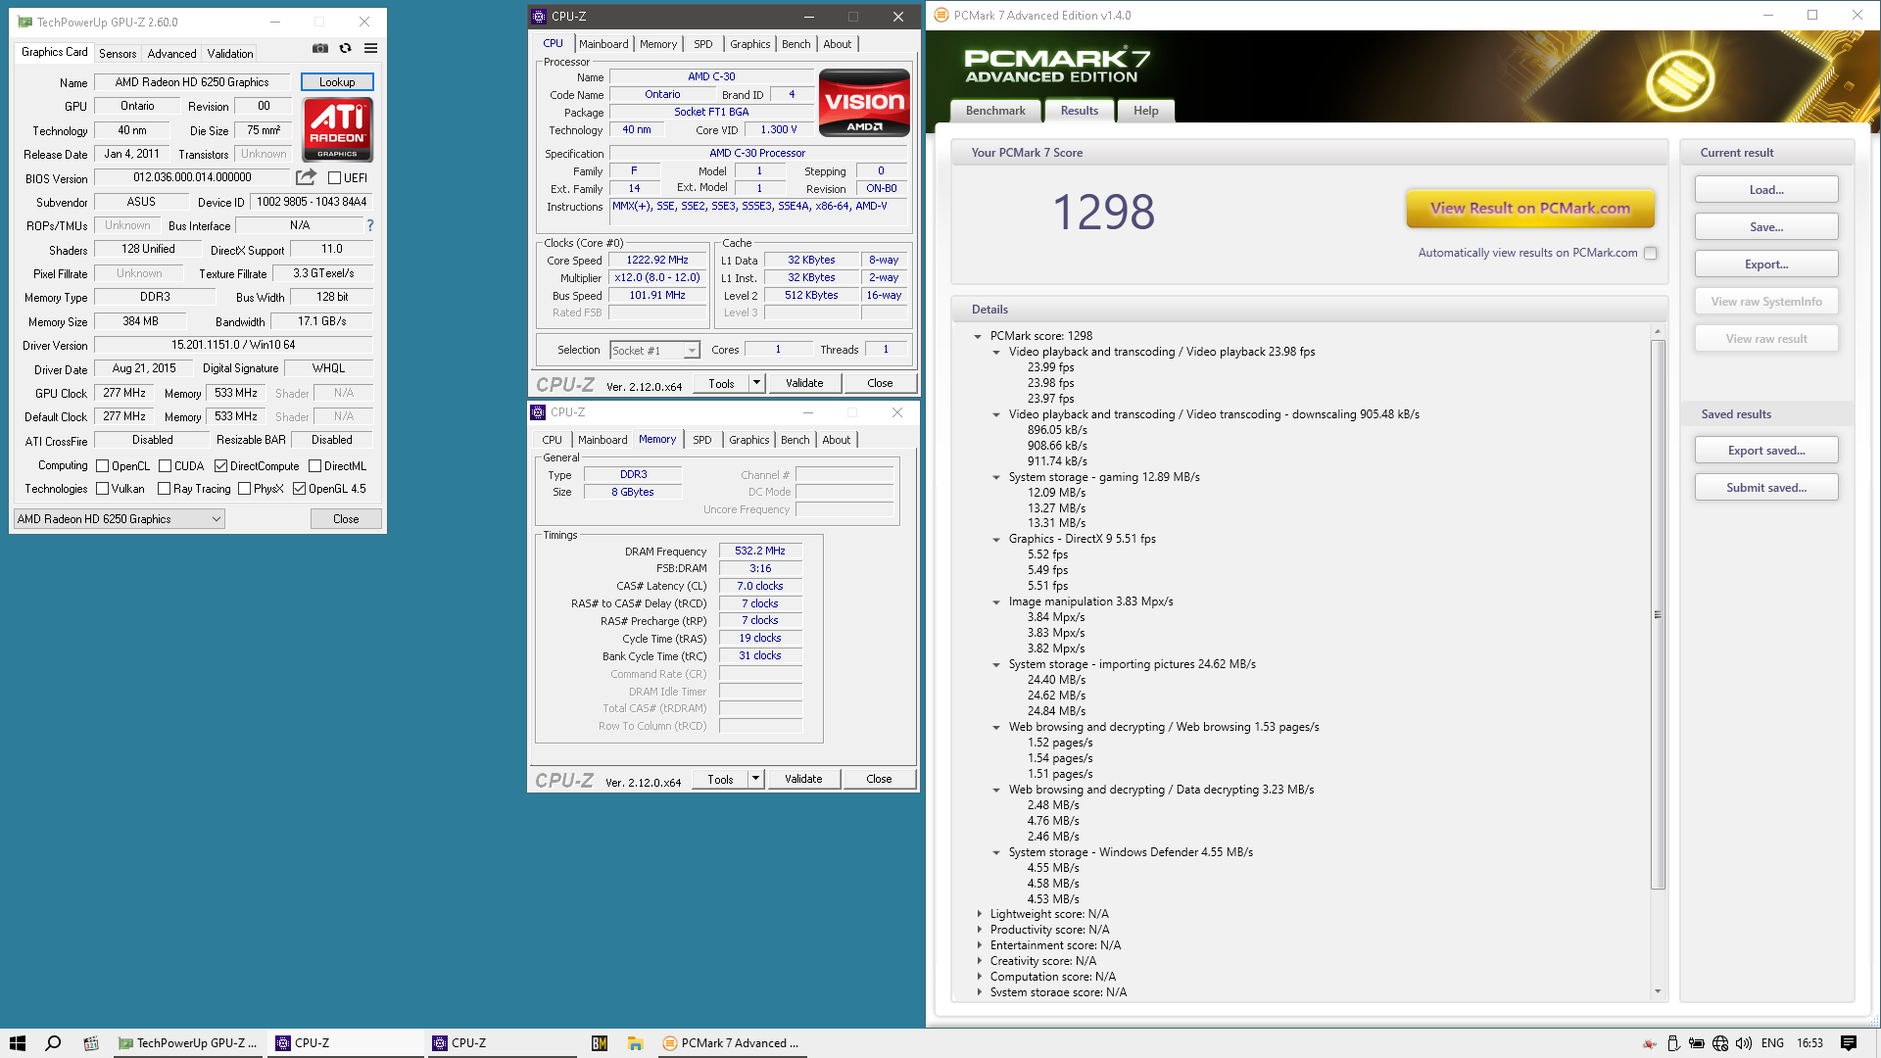Click the taskbar clock showing 16:53
This screenshot has height=1058, width=1881.
[1809, 1043]
